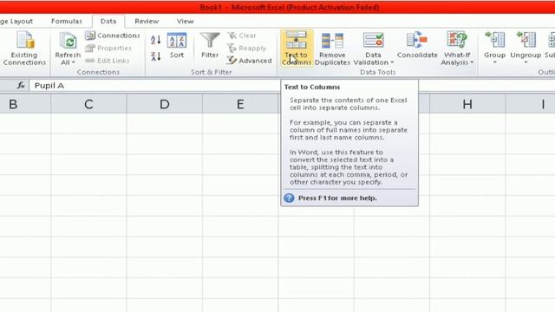Viewport: 555px width, 312px height.
Task: Click the Insert Function fx button
Action: (x=21, y=85)
